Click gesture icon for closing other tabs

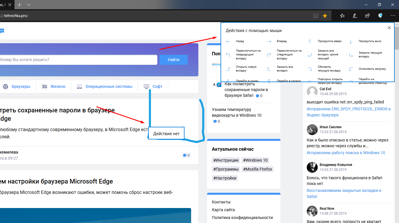(x=310, y=55)
